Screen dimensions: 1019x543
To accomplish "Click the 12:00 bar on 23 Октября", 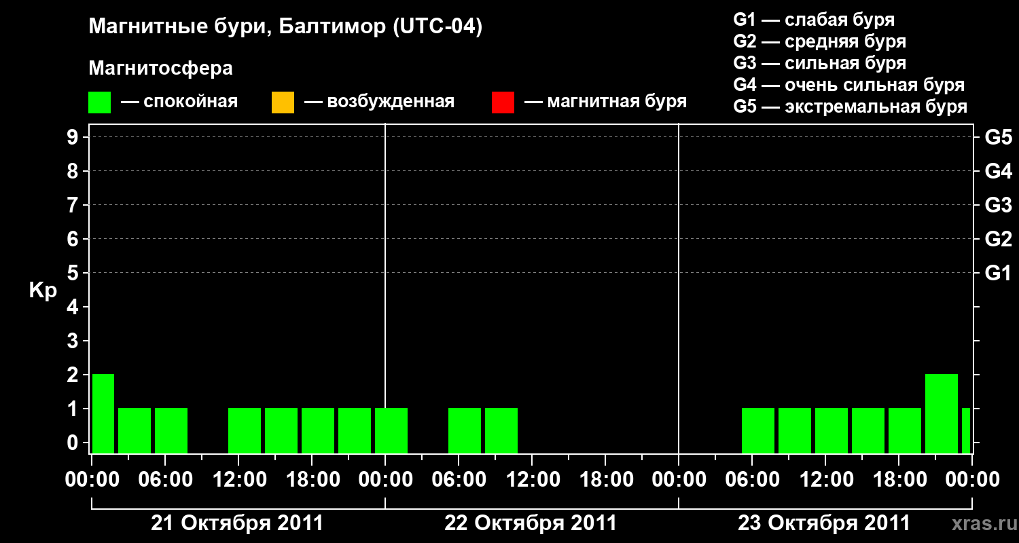I will coord(832,430).
